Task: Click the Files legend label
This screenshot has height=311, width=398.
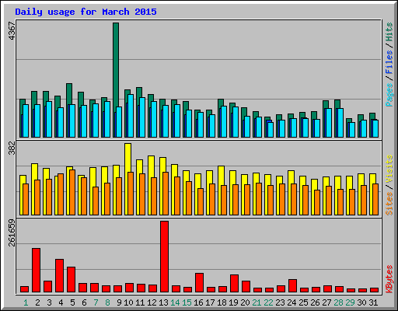Action: (x=389, y=61)
